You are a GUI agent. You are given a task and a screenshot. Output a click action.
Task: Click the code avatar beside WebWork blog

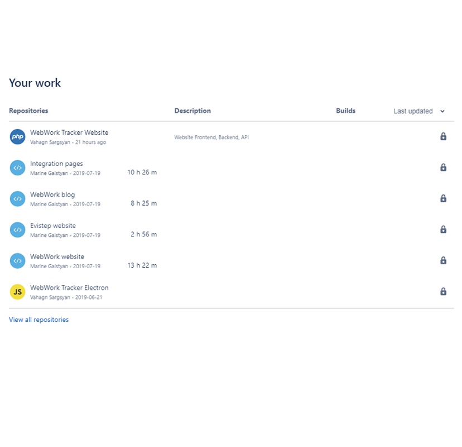pos(17,198)
